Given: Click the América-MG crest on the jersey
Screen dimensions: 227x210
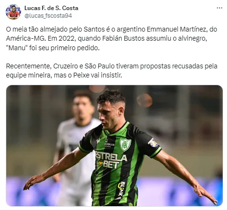Looking at the screenshot, I should (x=125, y=144).
